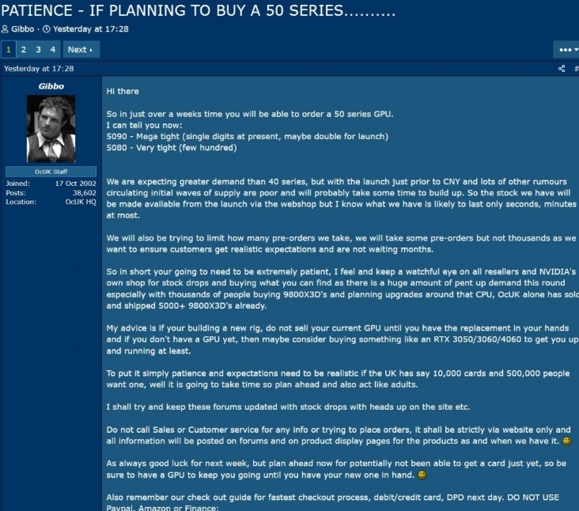Click 'Yesterday at 17:28' post timestamp

click(39, 69)
